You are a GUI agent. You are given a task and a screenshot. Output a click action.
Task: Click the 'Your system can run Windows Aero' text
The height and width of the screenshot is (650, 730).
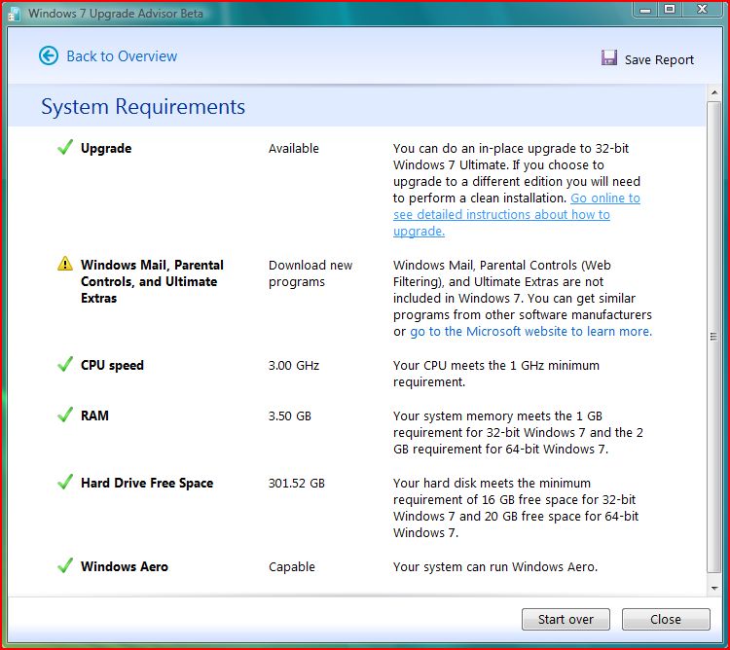495,566
